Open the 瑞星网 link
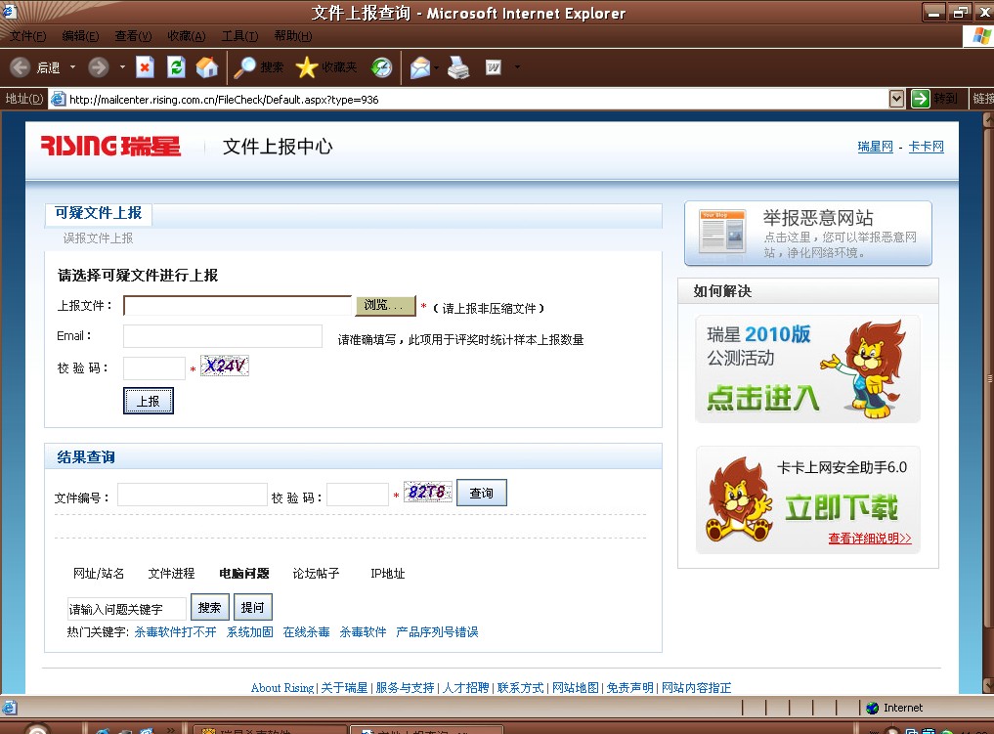Image resolution: width=994 pixels, height=734 pixels. coord(875,147)
